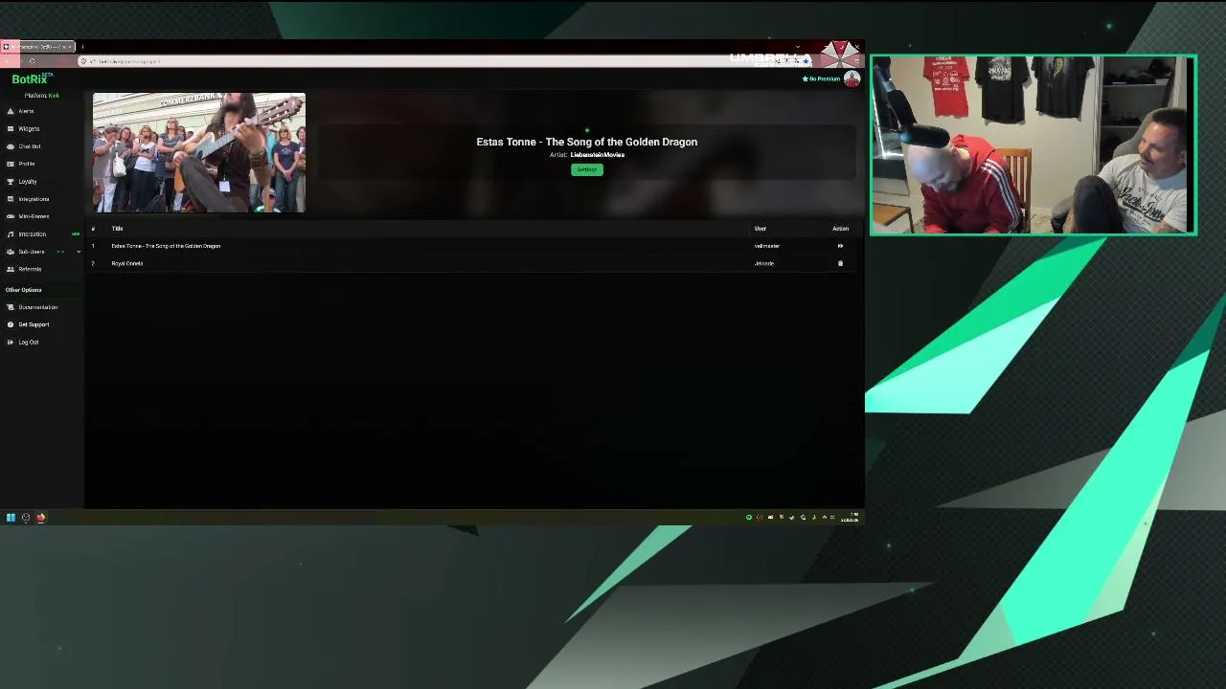Click the system clock in taskbar
Viewport: 1226px width, 689px height.
(850, 518)
